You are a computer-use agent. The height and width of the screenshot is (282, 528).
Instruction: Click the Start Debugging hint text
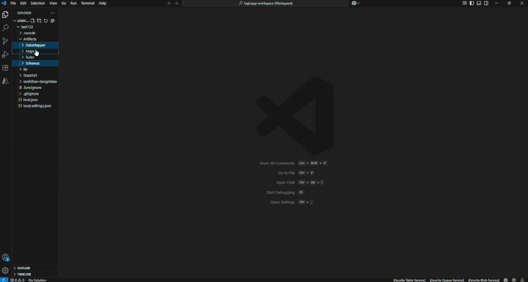pyautogui.click(x=280, y=193)
